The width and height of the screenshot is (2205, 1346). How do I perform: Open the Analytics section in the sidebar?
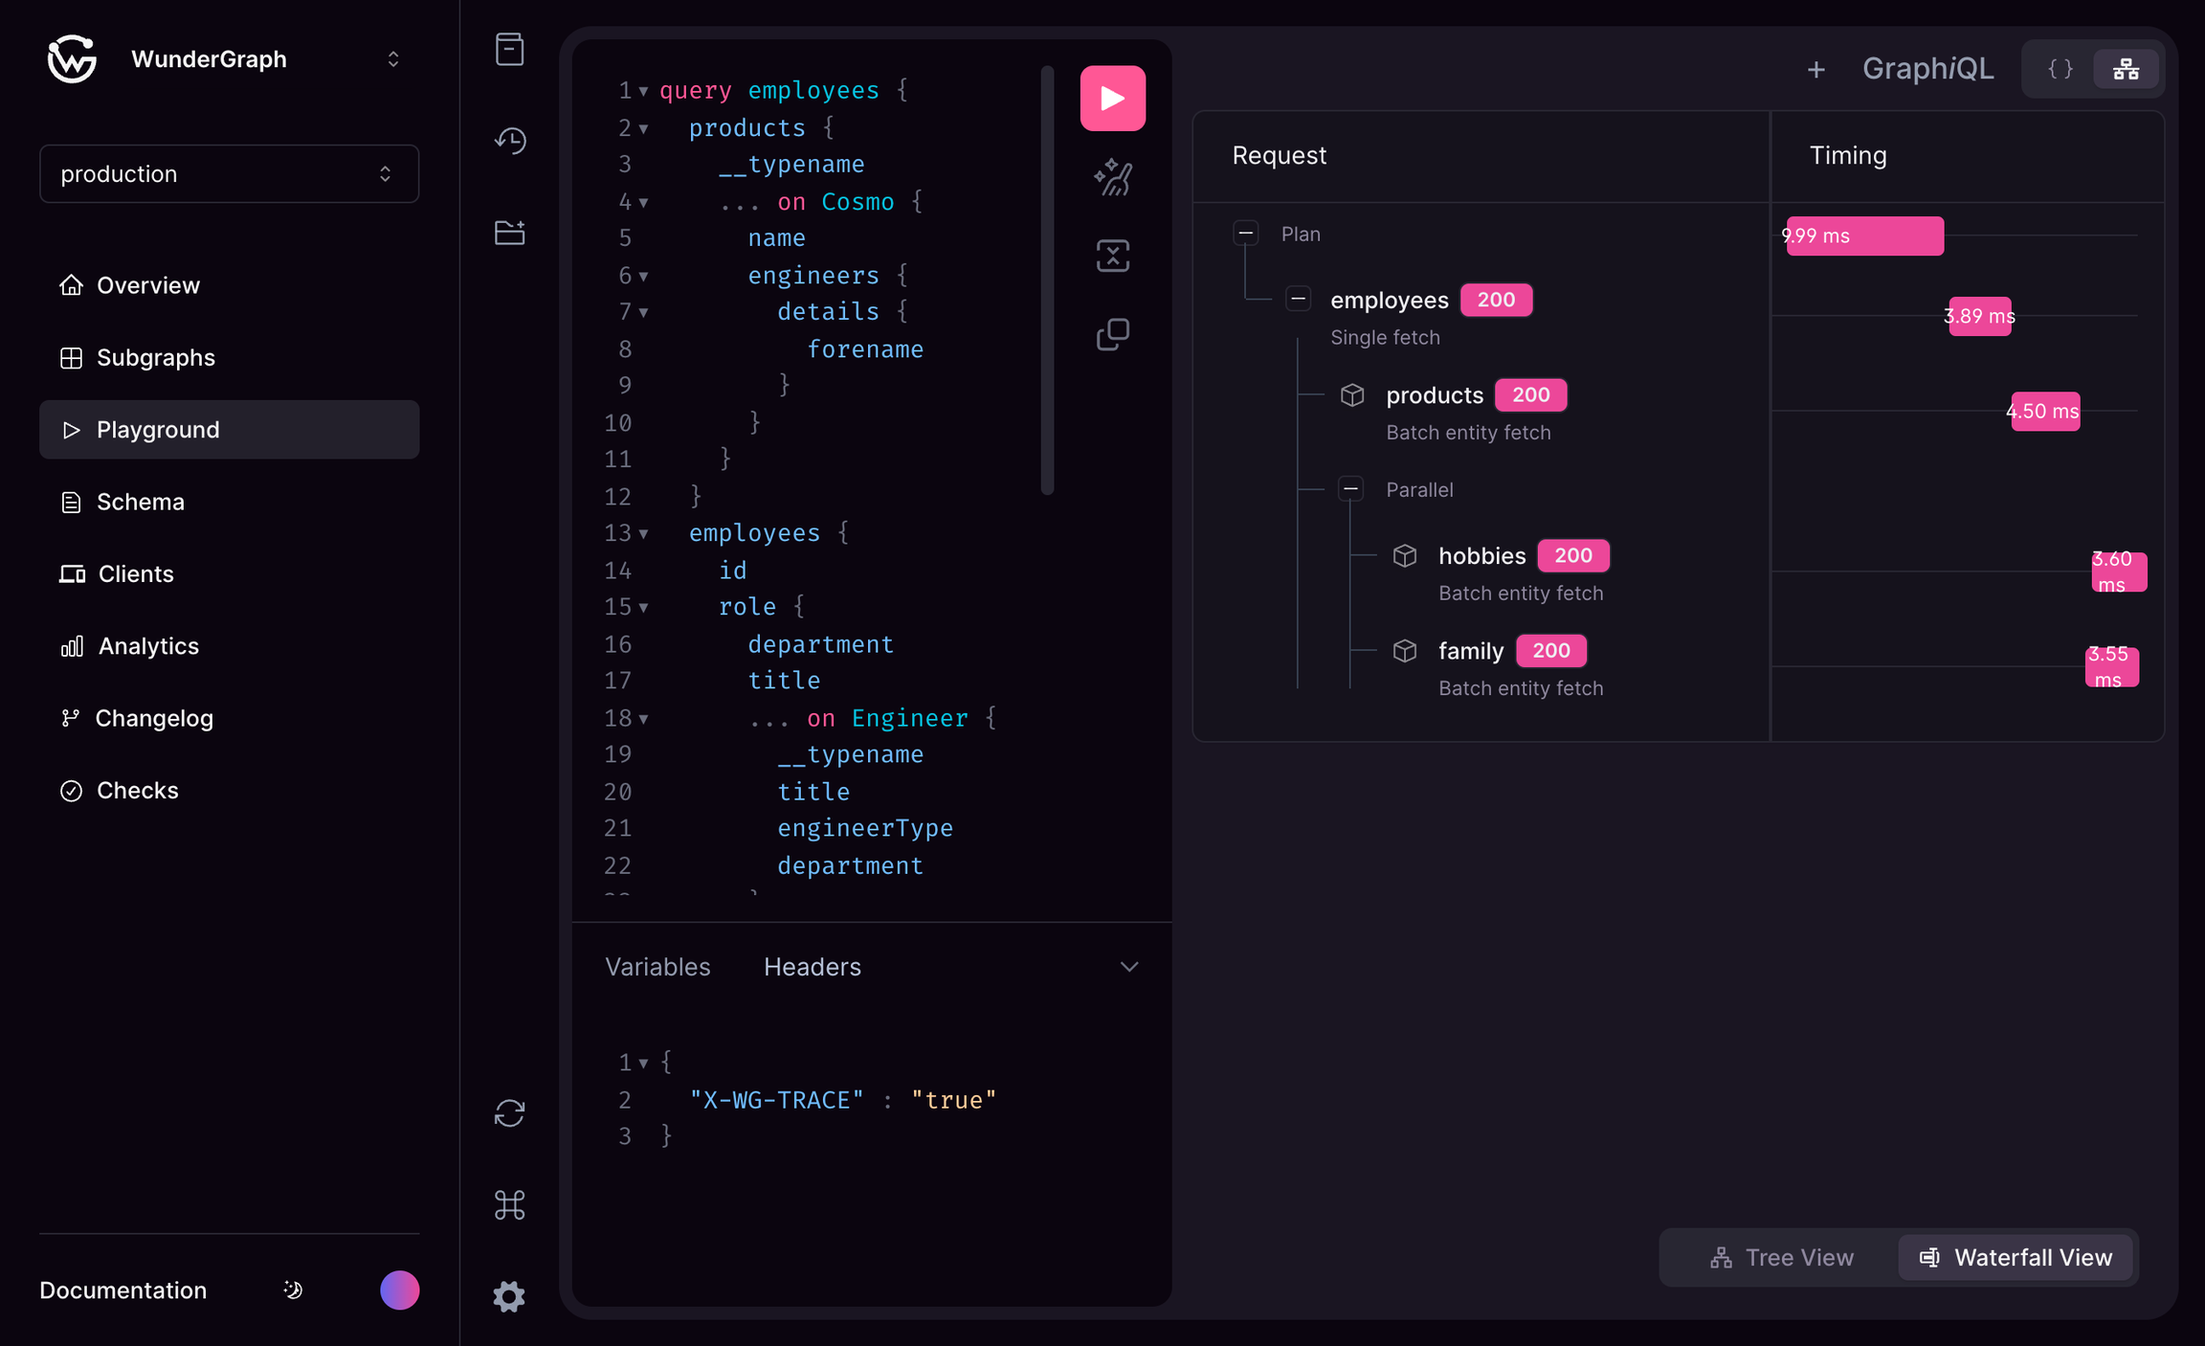click(x=148, y=645)
